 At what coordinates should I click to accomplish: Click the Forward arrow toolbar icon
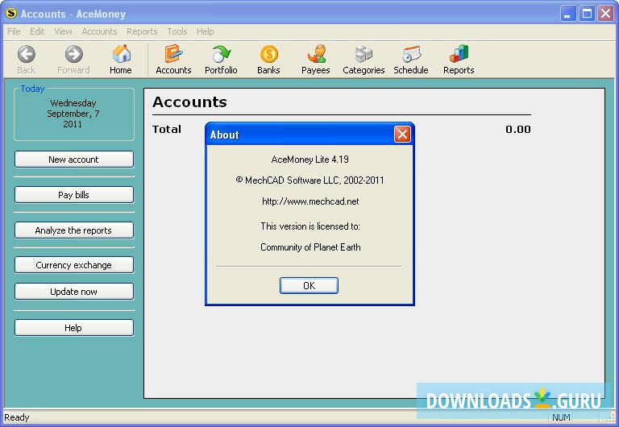(x=74, y=55)
